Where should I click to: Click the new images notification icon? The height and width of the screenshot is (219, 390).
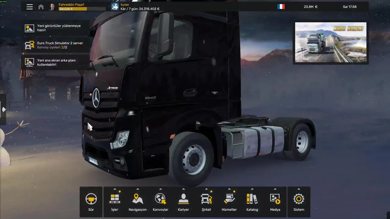pyautogui.click(x=30, y=28)
